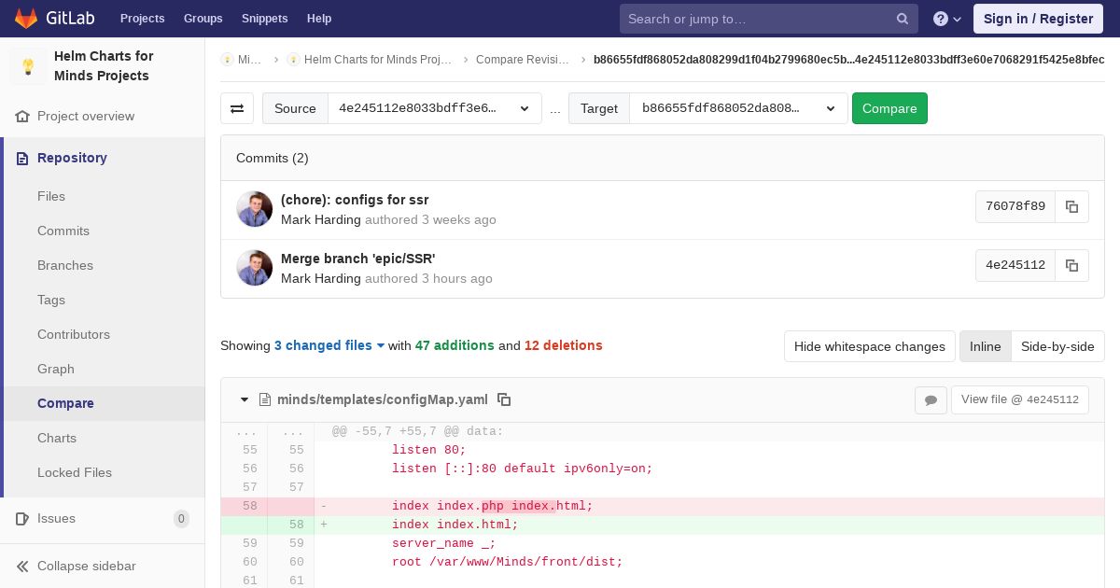
Task: Click the search magnifier icon
Action: (x=902, y=19)
